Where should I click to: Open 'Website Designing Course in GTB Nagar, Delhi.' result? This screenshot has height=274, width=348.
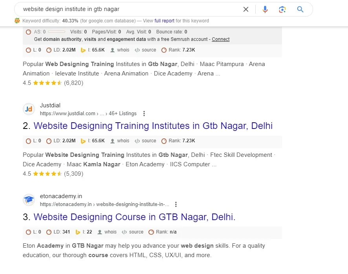pyautogui.click(x=134, y=217)
